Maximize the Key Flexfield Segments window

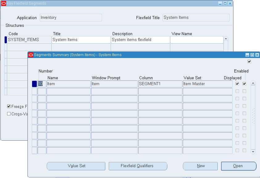point(225,3)
